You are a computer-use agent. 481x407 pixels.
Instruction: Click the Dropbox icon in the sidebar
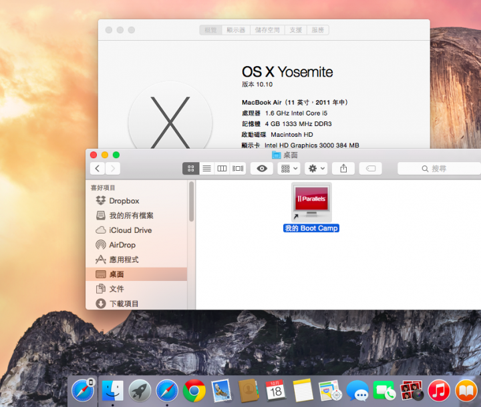pos(101,200)
